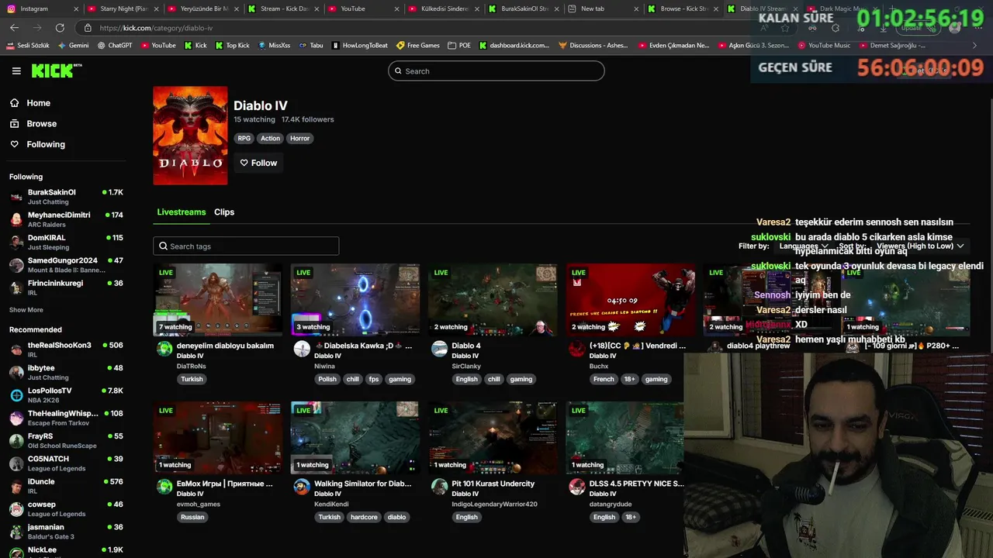The height and width of the screenshot is (558, 993).
Task: Select the Russian tag under evmoh_games
Action: pos(192,518)
